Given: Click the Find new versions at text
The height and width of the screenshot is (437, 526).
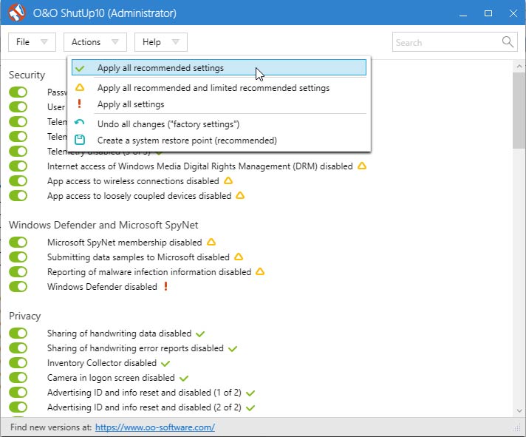Looking at the screenshot, I should (51, 427).
